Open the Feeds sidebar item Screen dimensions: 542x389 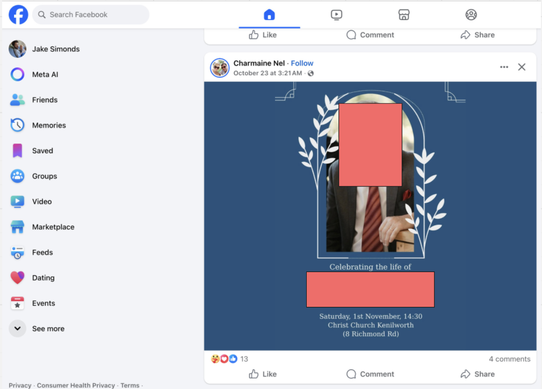pyautogui.click(x=42, y=252)
